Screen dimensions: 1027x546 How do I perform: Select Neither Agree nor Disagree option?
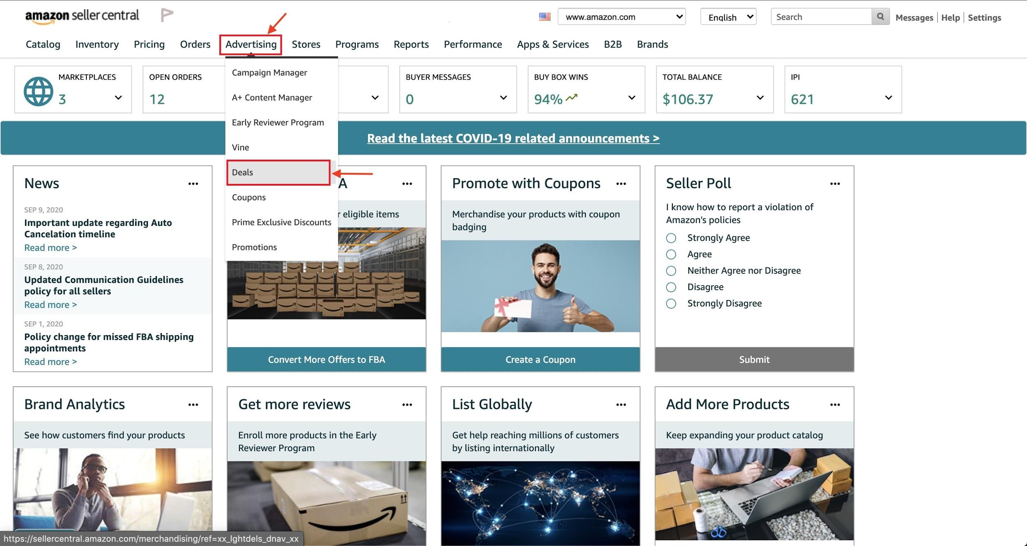point(671,271)
